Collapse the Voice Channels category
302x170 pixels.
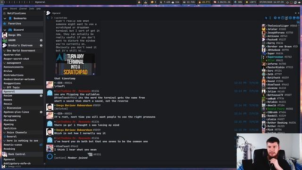pos(5,133)
